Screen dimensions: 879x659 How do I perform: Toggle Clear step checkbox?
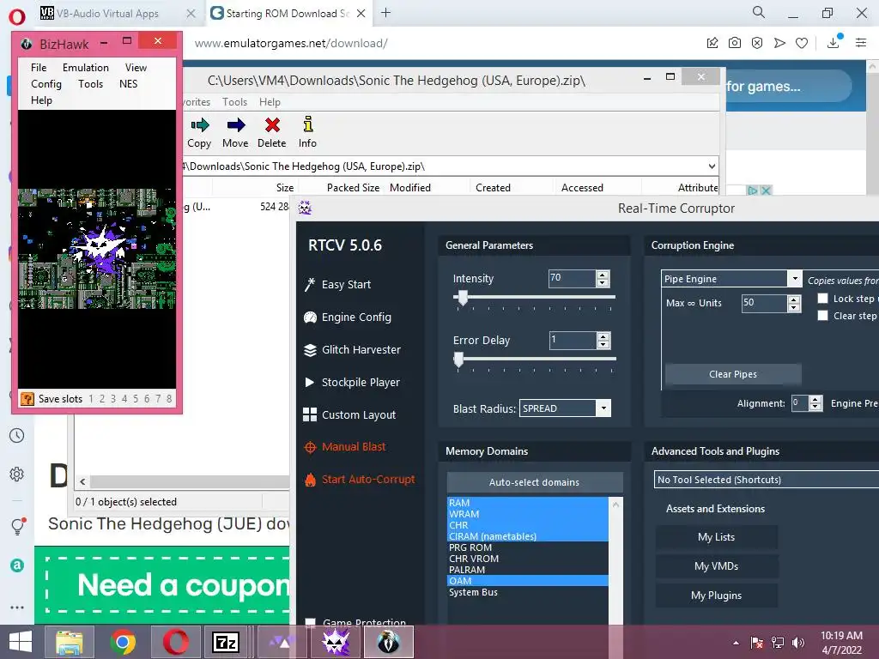822,316
